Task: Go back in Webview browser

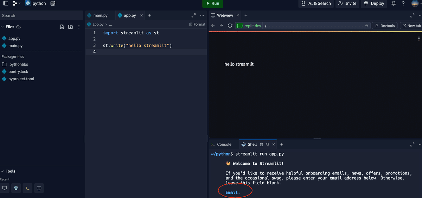Action: point(213,26)
